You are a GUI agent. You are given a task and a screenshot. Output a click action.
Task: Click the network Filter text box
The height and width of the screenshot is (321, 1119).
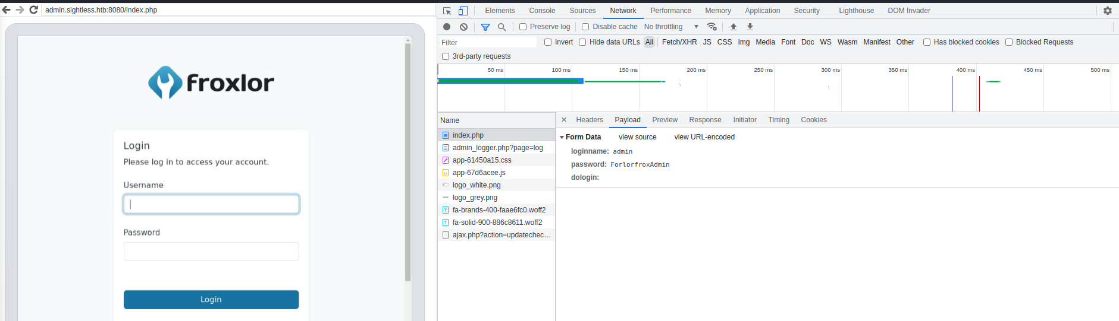point(488,43)
